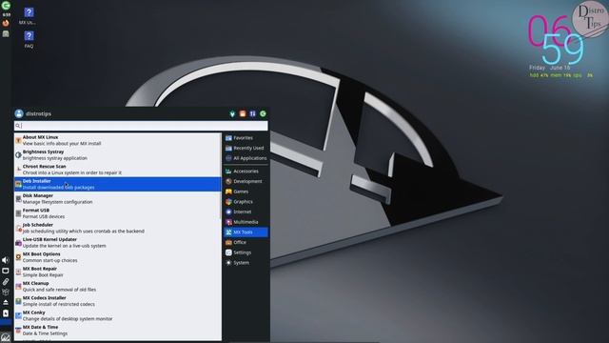Click the MX Cleanup icon

18,287
